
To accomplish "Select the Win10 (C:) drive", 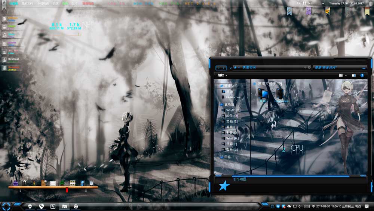I will (x=231, y=110).
